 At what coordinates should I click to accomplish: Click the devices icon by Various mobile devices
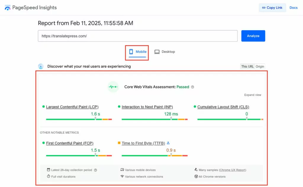[x=122, y=170]
